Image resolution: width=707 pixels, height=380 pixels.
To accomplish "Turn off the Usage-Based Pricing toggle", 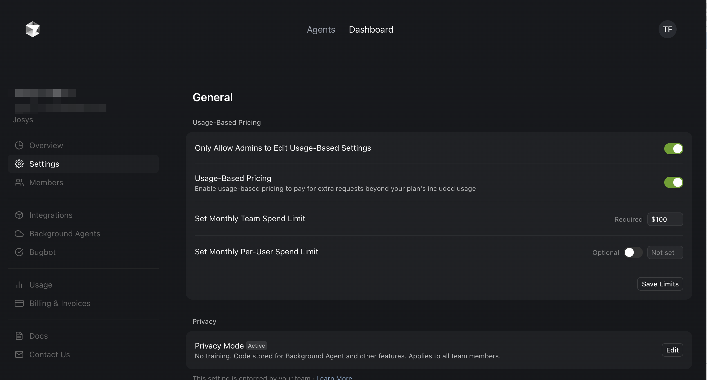I will click(674, 182).
